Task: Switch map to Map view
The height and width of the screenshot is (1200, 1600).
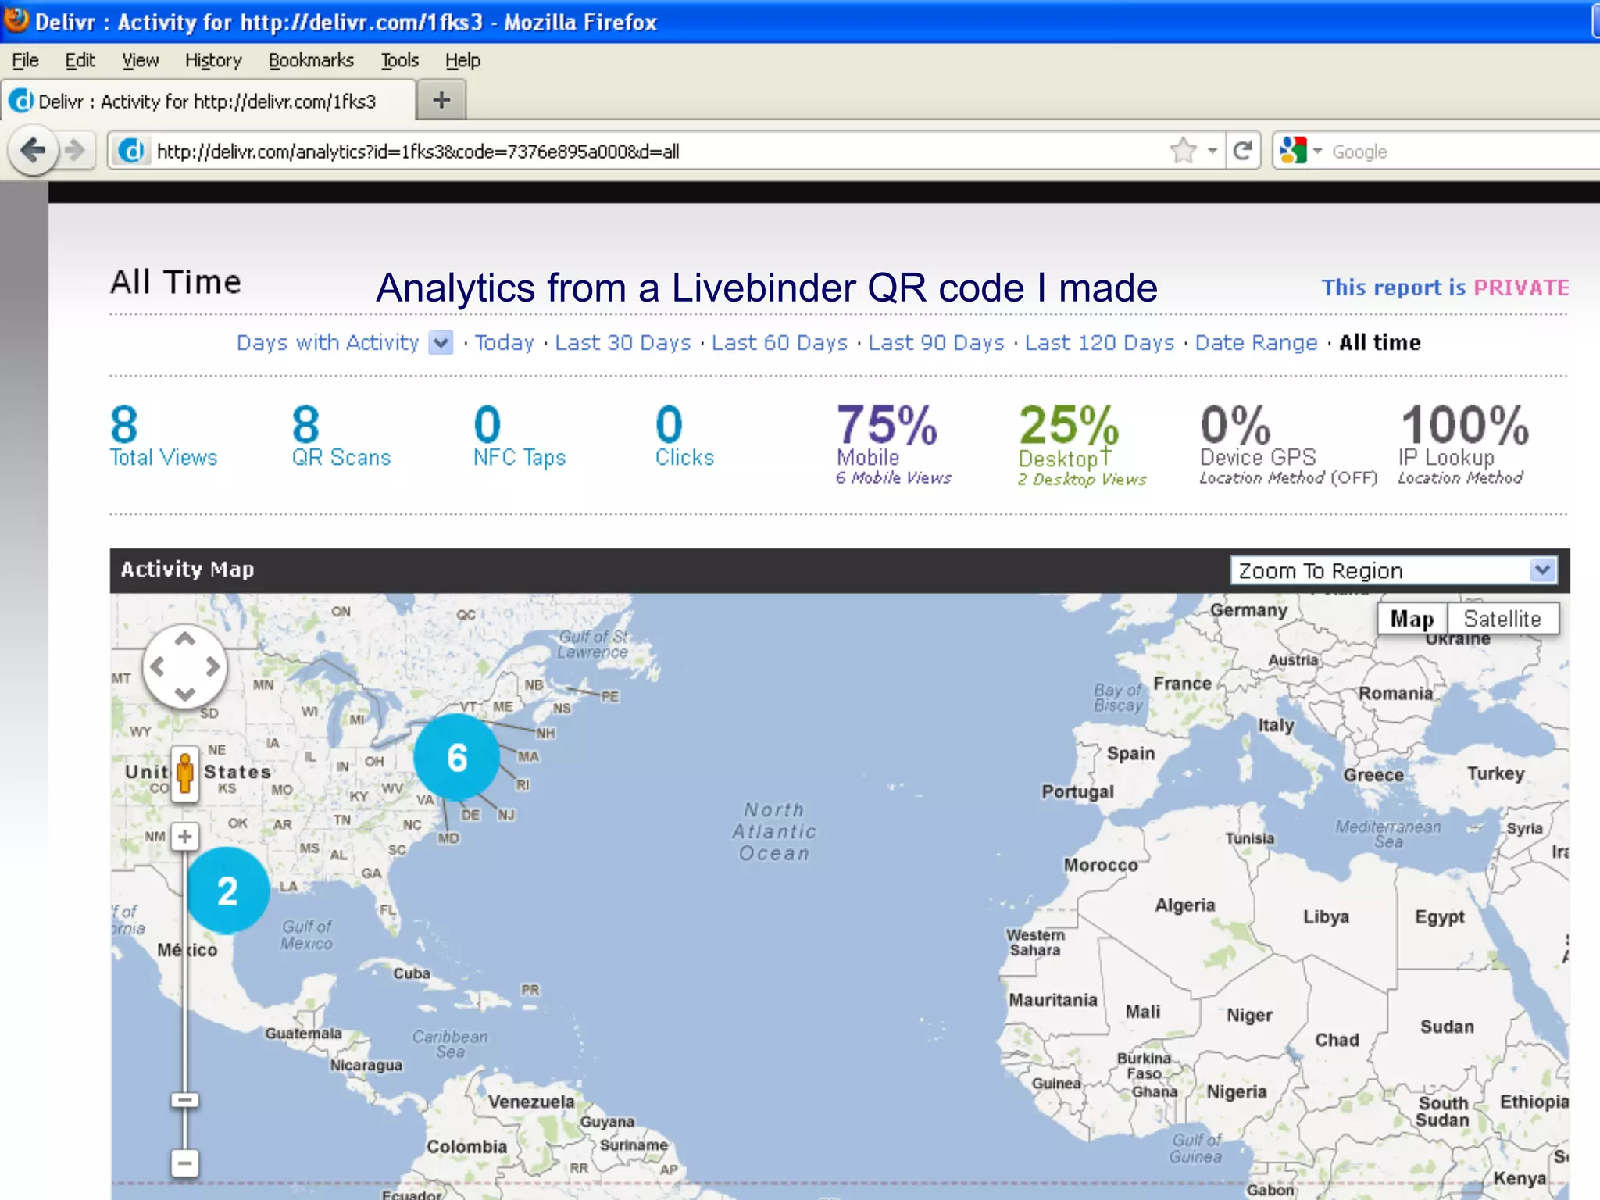Action: tap(1412, 620)
